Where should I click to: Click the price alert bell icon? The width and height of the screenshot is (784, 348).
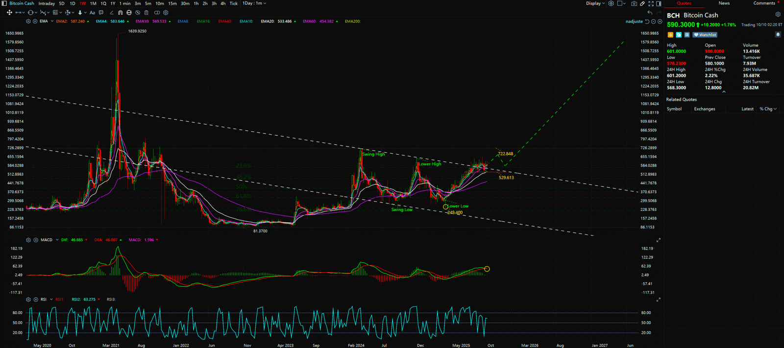click(778, 35)
